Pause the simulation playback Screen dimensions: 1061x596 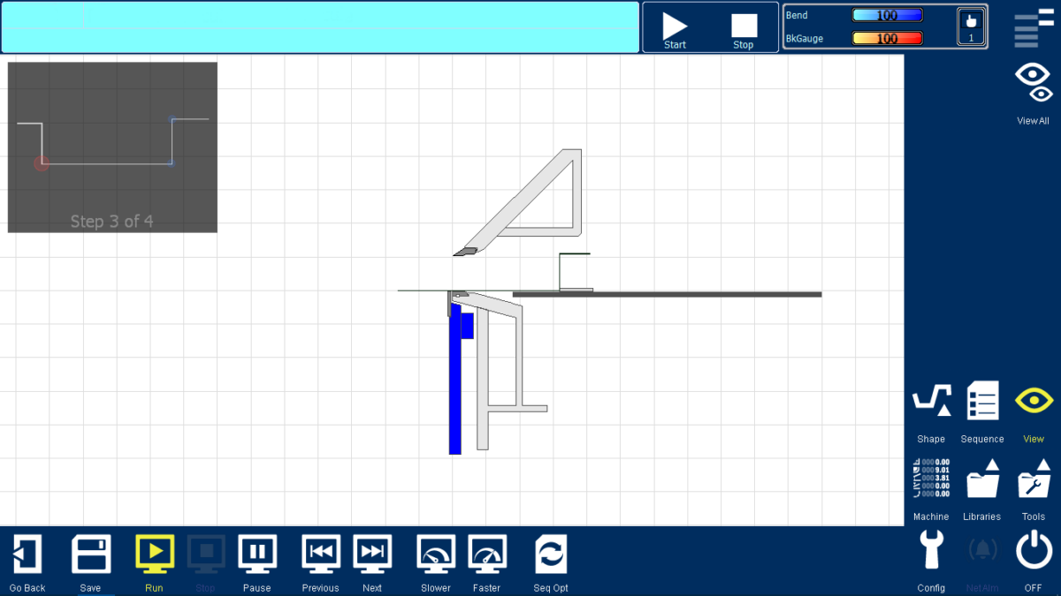tap(257, 553)
